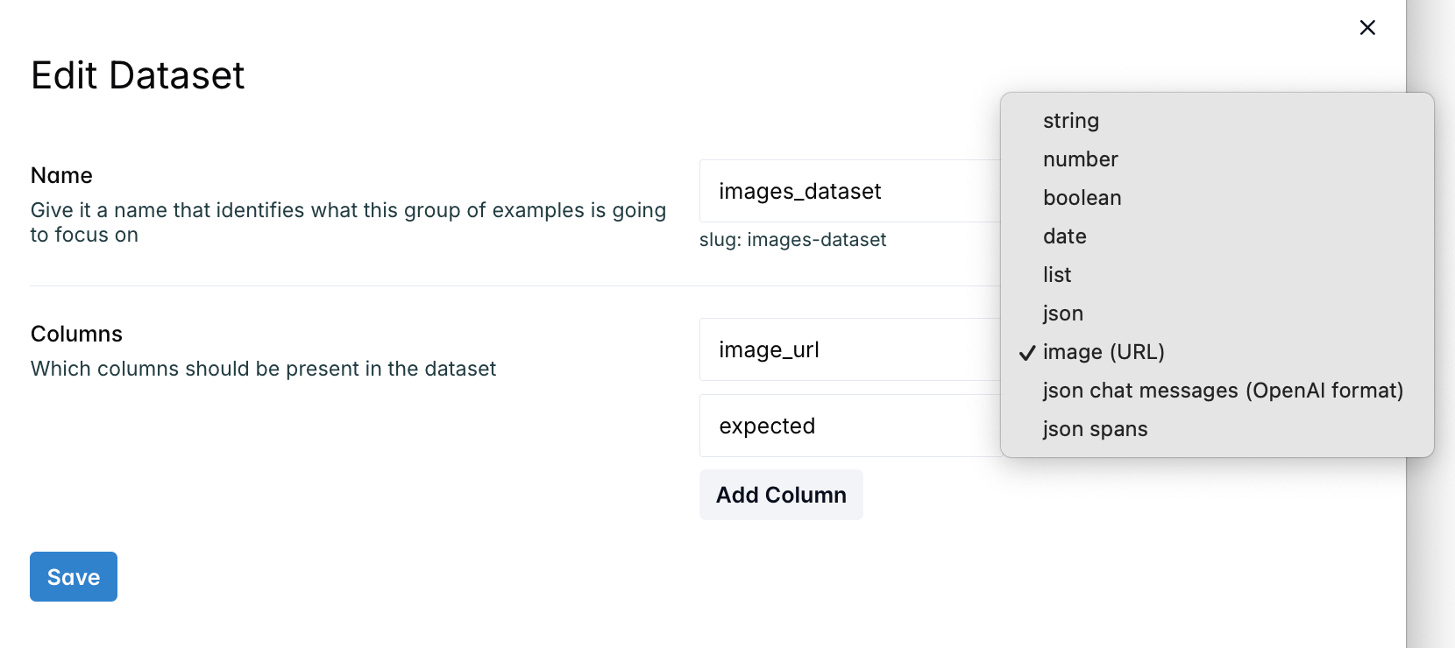Edit the expected column name field
Viewport: 1455px width, 648px height.
pos(850,426)
